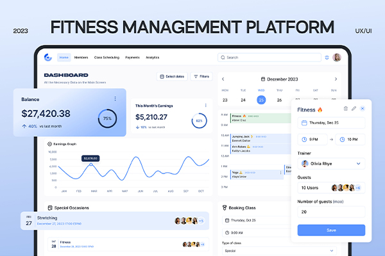Click the Filters button

pyautogui.click(x=201, y=76)
